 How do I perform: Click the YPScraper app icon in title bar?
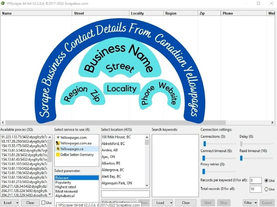(x=3, y=3)
